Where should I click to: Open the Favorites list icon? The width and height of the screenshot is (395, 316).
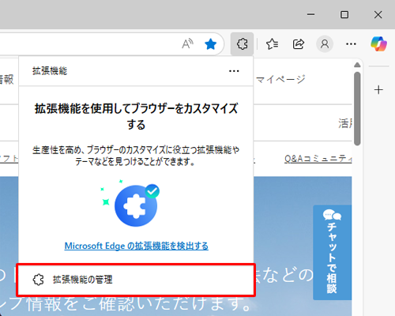coord(272,44)
